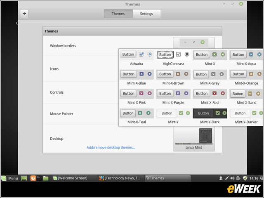
Task: Click the Adwaita theme name label
Action: (x=137, y=64)
